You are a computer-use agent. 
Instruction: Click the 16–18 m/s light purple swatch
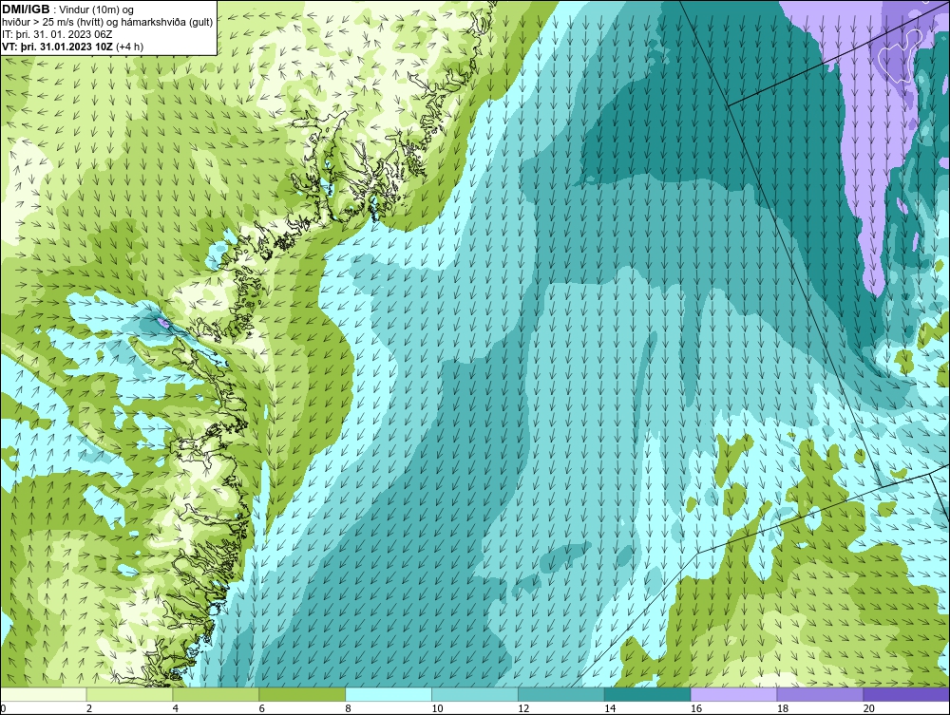point(733,694)
